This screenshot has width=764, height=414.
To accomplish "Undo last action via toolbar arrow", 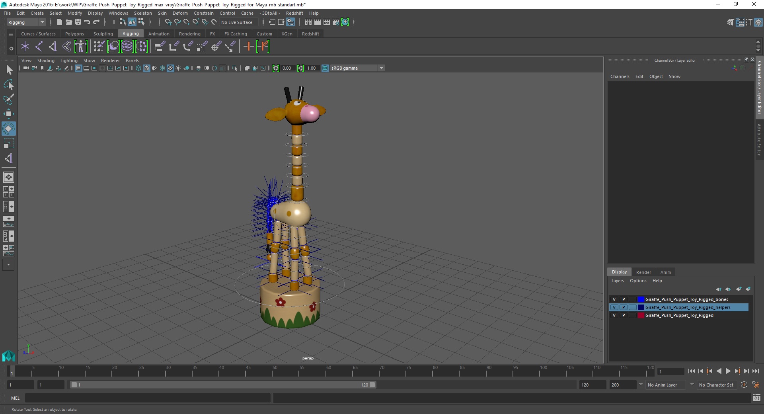I will pos(87,22).
